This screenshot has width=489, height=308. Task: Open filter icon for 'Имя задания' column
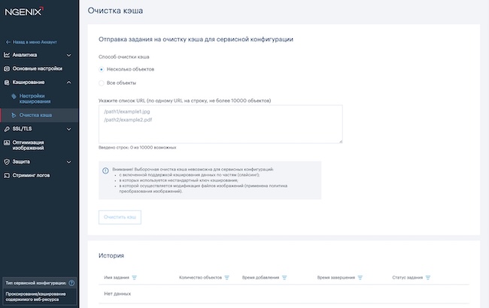click(135, 277)
